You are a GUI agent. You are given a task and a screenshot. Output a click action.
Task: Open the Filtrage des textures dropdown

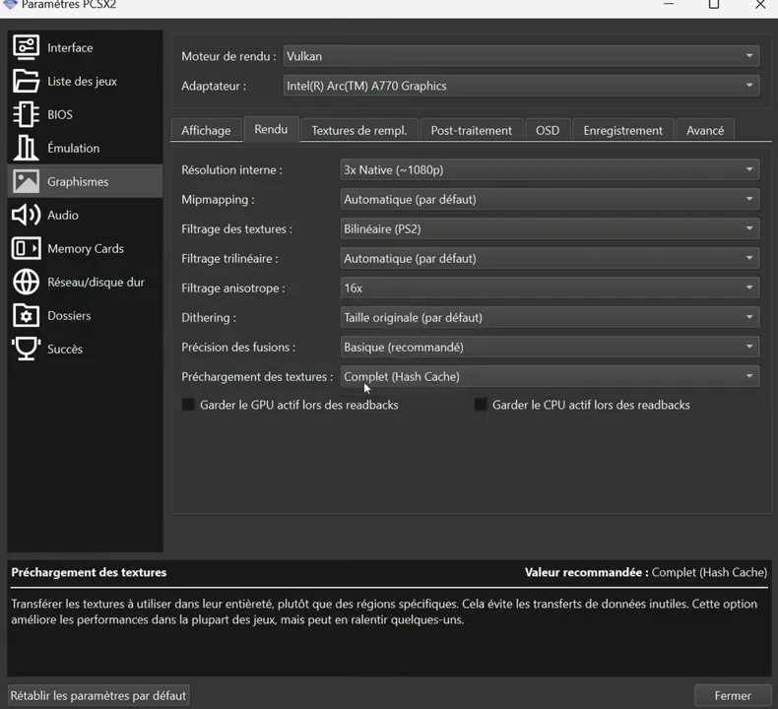tap(550, 228)
